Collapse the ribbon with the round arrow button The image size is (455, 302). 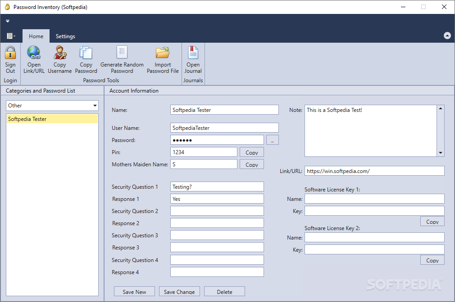point(447,36)
